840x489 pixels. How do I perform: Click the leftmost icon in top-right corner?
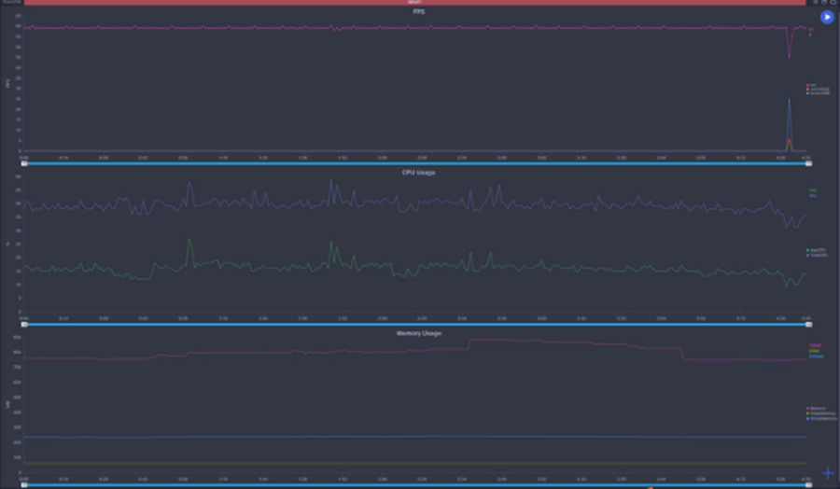click(x=815, y=3)
